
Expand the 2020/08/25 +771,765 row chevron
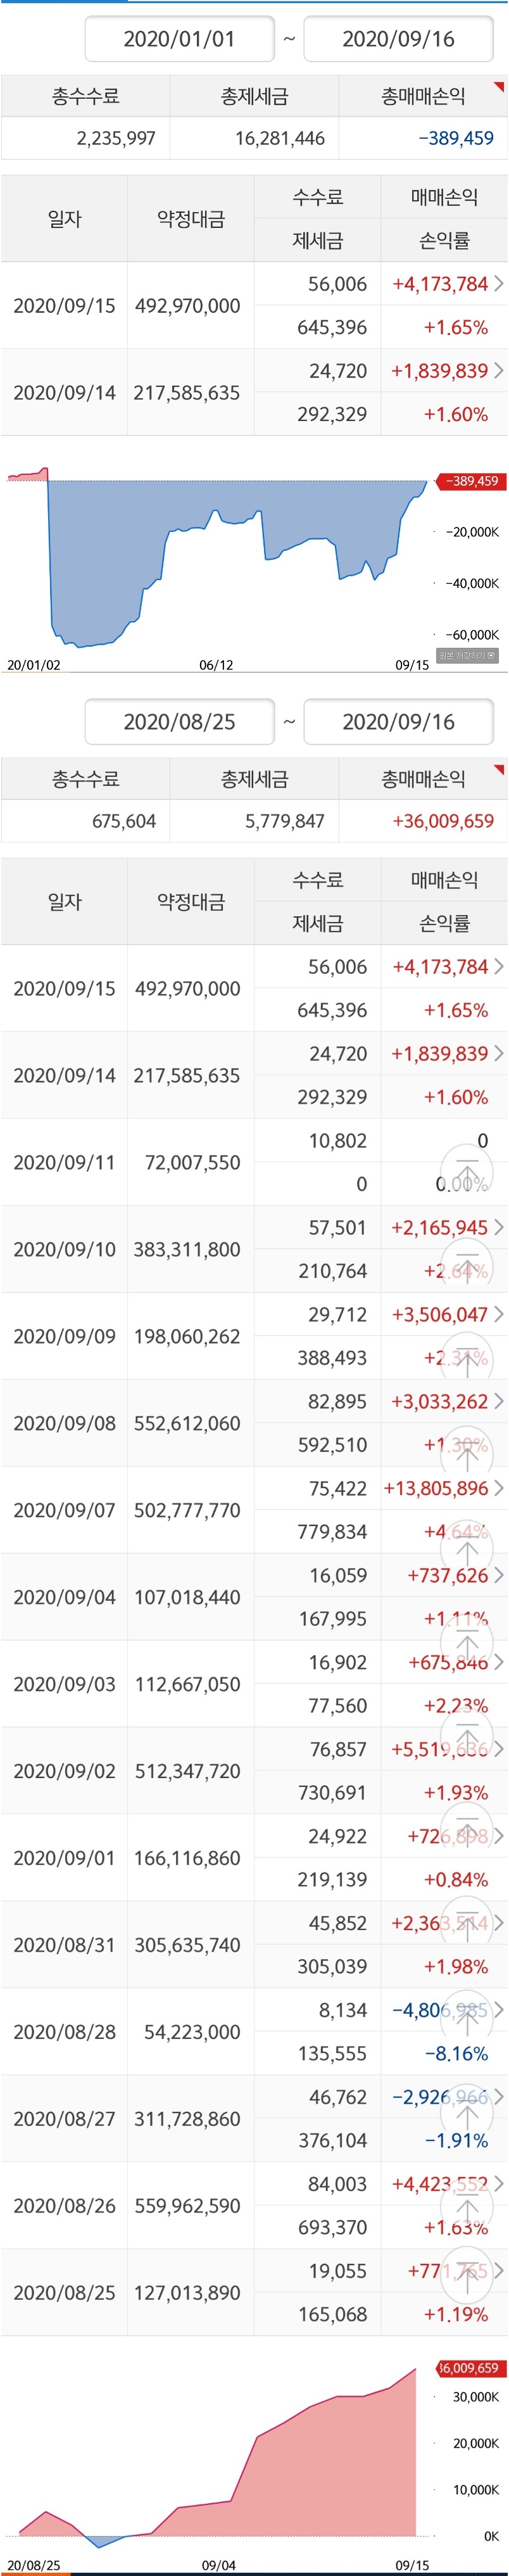click(499, 2270)
